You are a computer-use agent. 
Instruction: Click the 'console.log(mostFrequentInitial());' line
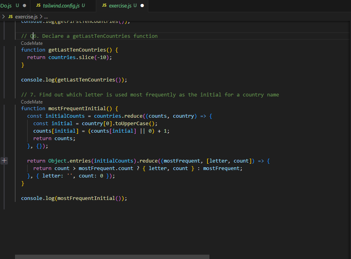click(74, 198)
